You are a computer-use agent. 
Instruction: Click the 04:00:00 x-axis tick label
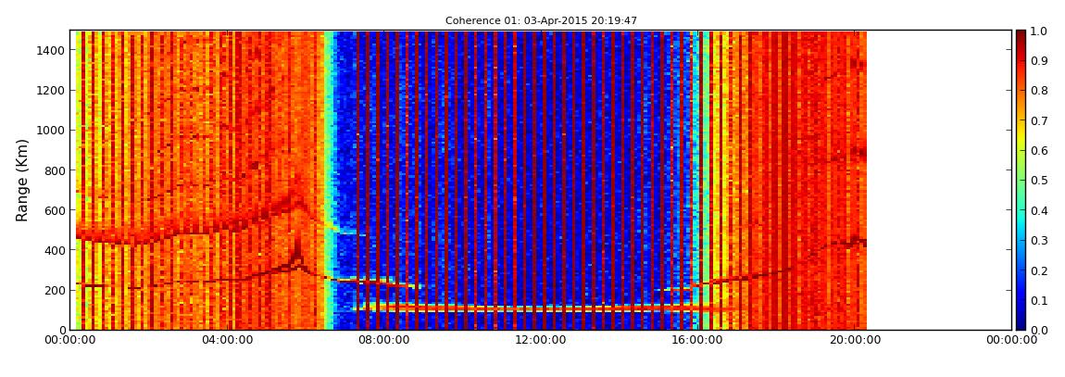[x=226, y=340]
